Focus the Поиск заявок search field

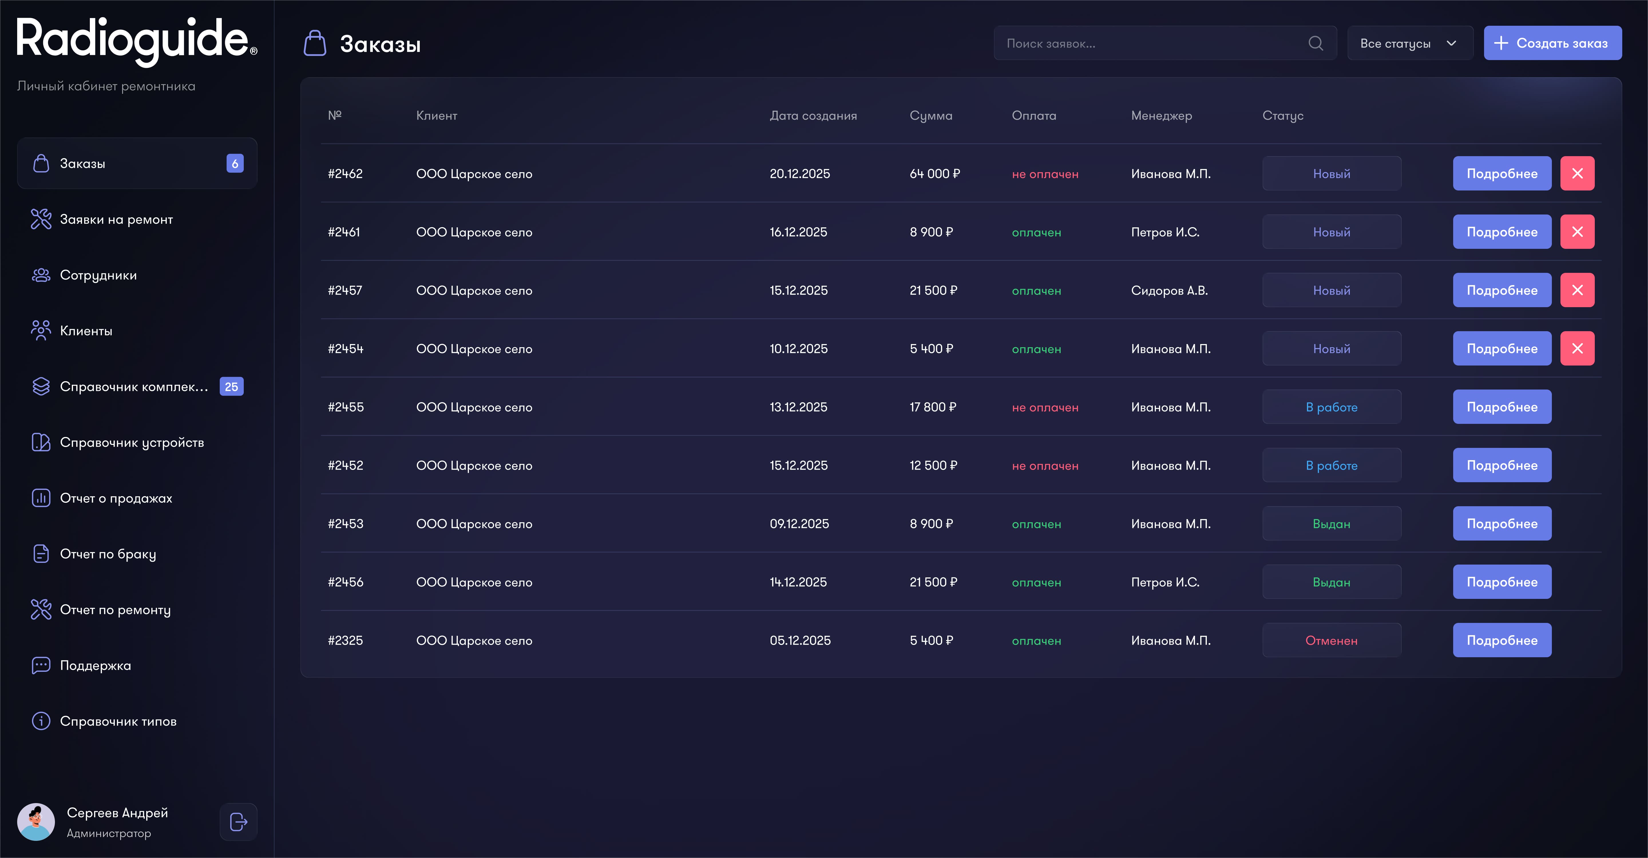(1165, 43)
